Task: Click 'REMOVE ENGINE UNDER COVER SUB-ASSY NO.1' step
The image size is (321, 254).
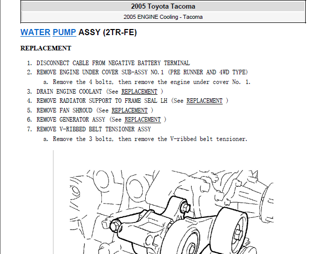Action: (x=142, y=72)
